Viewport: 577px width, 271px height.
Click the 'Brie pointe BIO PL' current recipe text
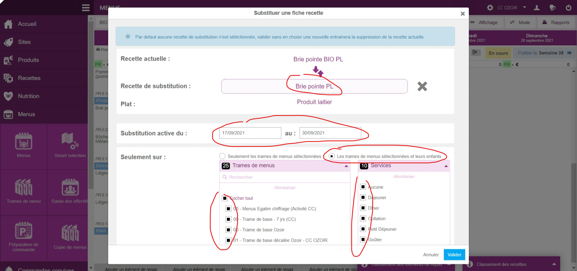click(x=318, y=59)
